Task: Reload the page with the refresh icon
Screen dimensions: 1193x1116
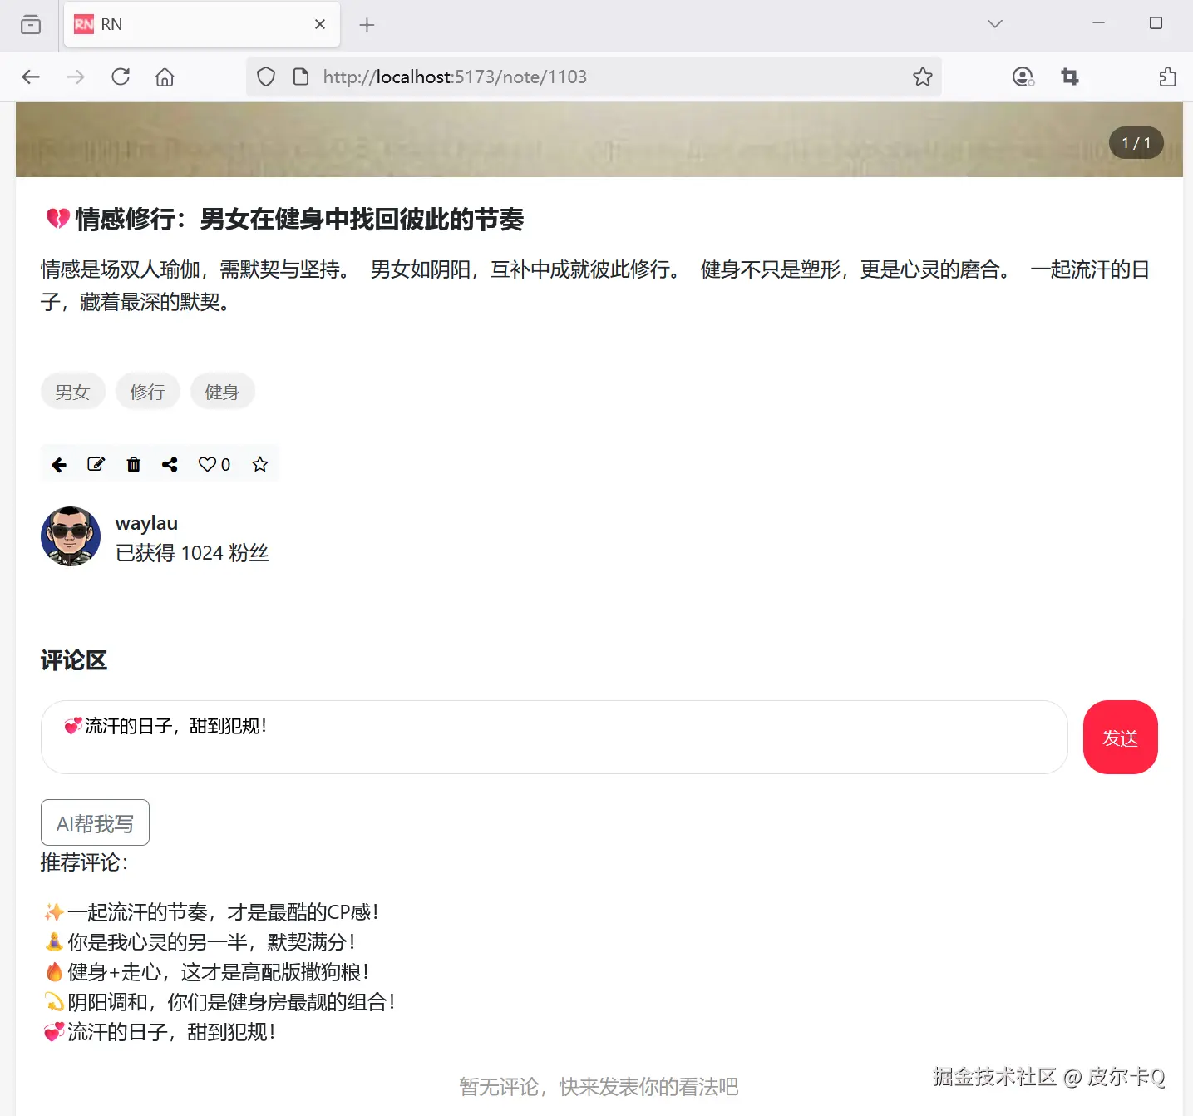Action: [x=120, y=76]
